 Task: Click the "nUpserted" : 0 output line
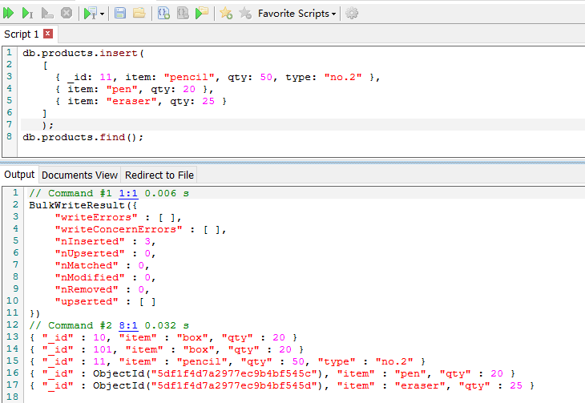[x=105, y=253]
